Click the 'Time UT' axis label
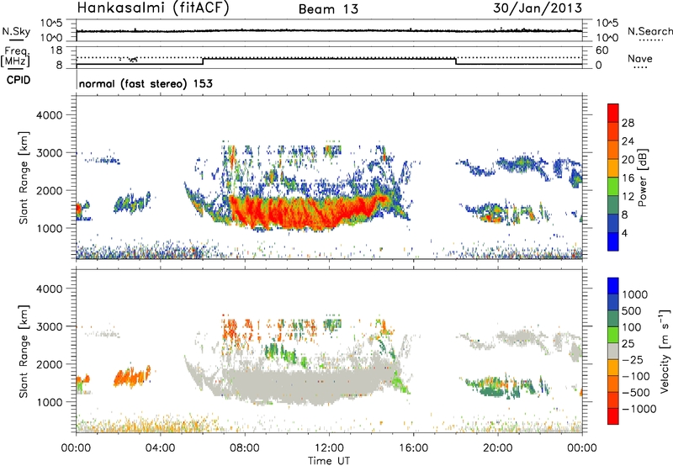Screen dimensions: 673x466 point(329,461)
